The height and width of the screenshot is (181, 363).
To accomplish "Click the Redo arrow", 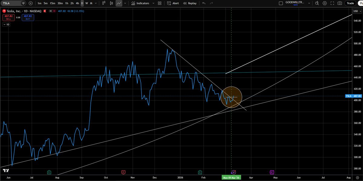I will (x=211, y=3).
